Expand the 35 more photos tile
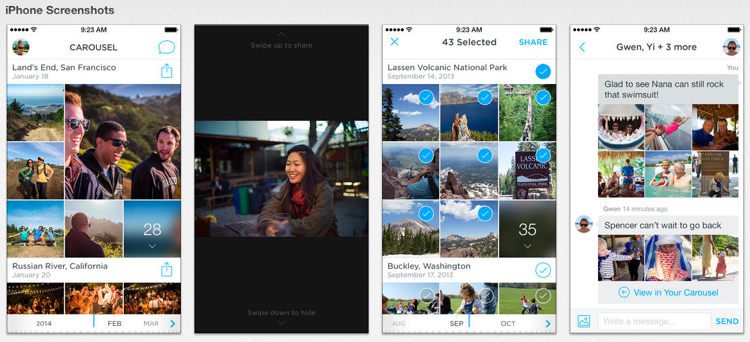This screenshot has height=342, width=750. (x=527, y=229)
